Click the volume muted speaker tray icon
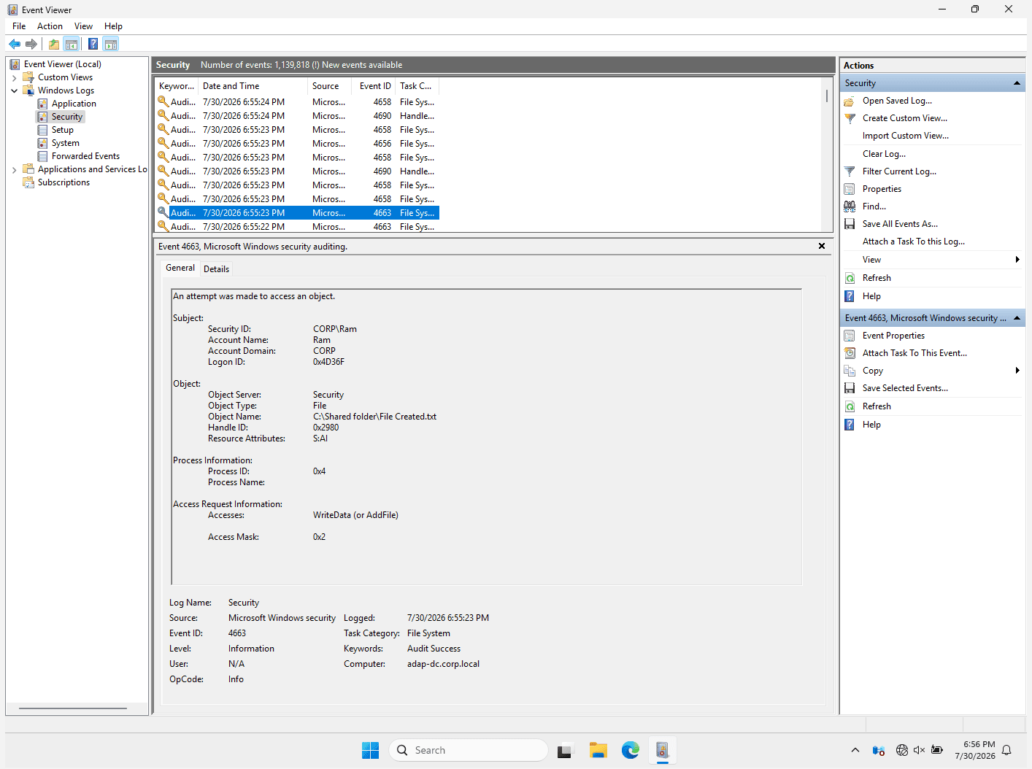This screenshot has height=769, width=1032. (x=920, y=750)
